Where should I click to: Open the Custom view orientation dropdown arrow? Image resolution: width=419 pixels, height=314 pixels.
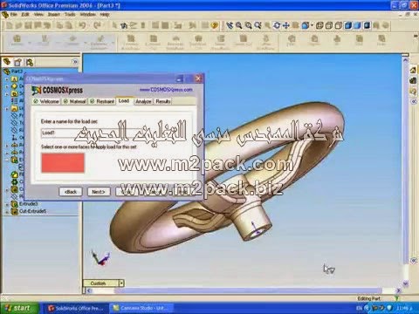pyautogui.click(x=121, y=283)
